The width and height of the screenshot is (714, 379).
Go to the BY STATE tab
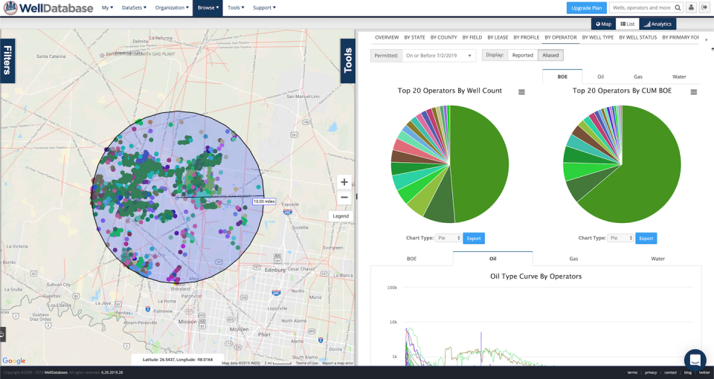tap(414, 37)
